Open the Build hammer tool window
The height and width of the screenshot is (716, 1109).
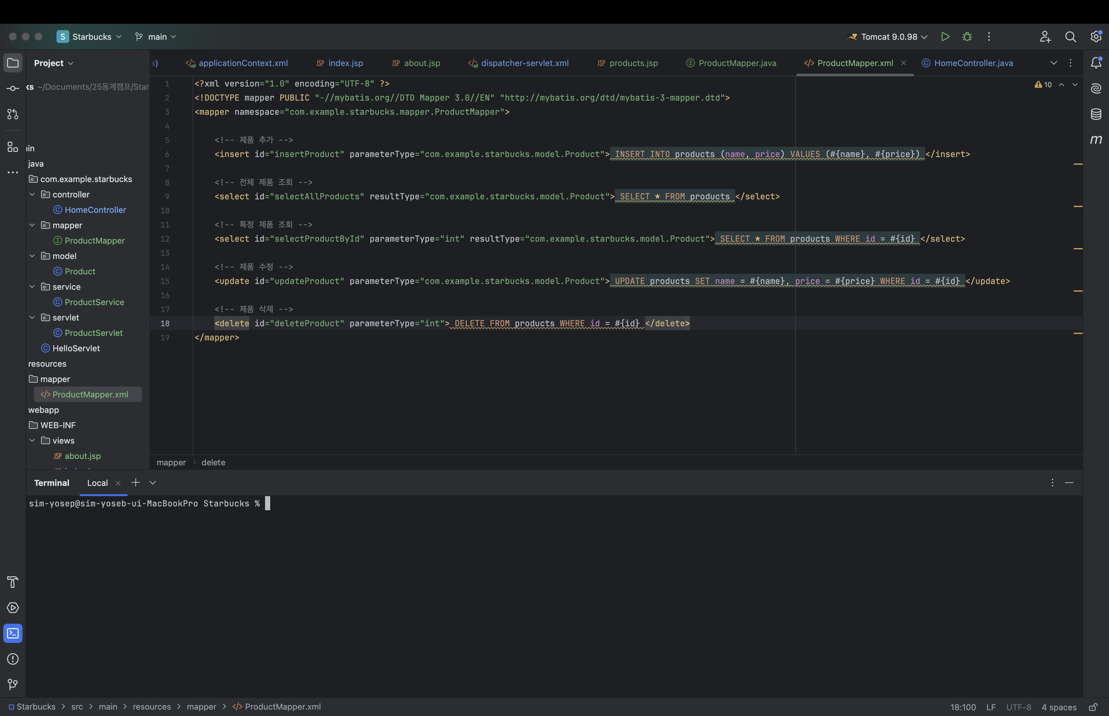coord(13,582)
